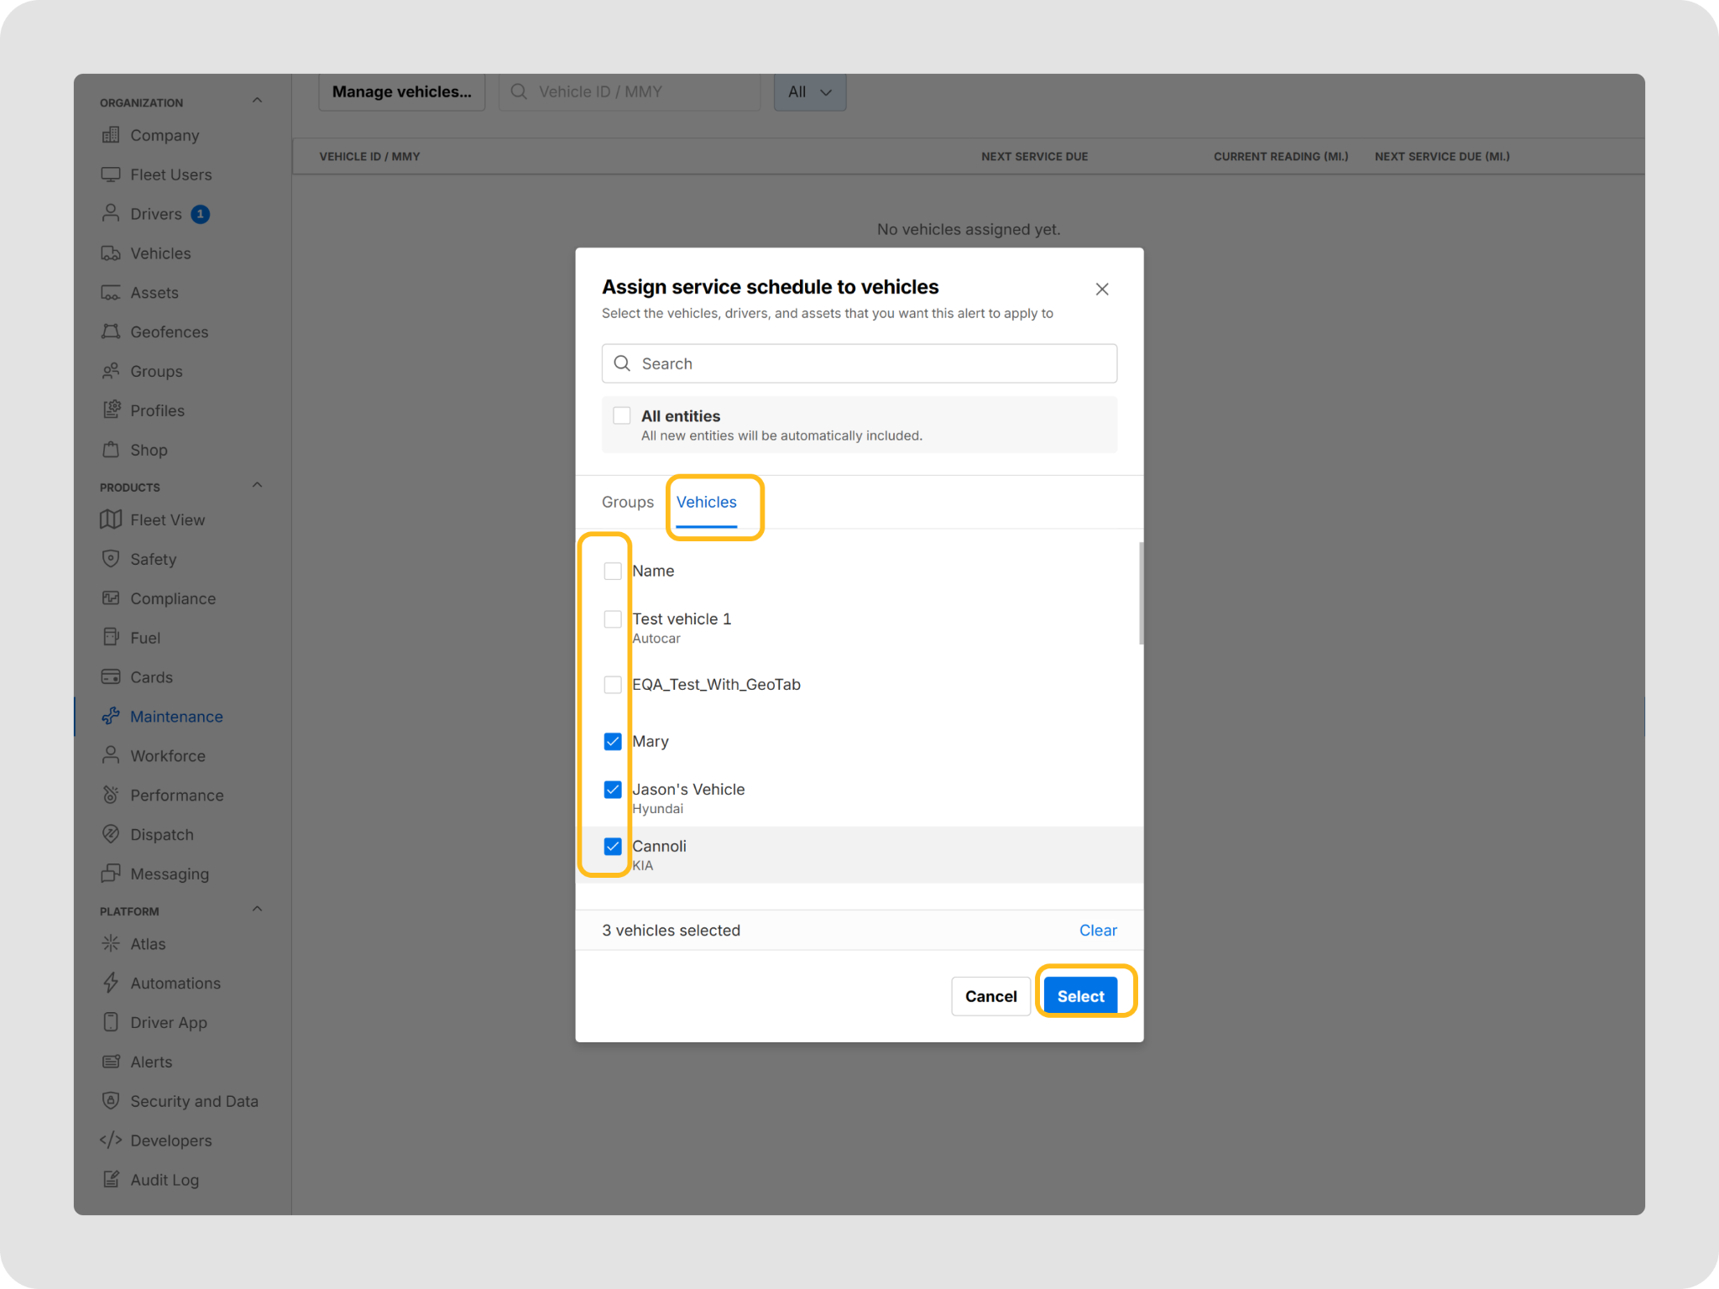Open Workforce via its person icon

pyautogui.click(x=111, y=755)
